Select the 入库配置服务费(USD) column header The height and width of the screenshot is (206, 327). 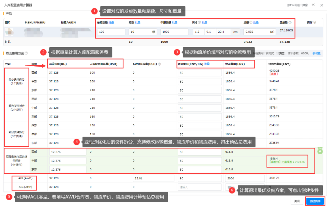104,64
